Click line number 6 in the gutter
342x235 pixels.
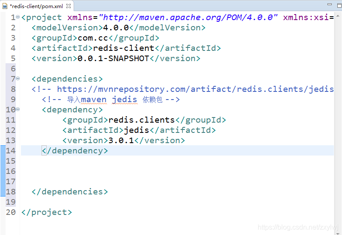click(13, 69)
